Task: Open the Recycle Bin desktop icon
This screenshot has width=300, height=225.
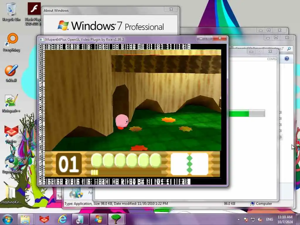Action: click(x=11, y=12)
